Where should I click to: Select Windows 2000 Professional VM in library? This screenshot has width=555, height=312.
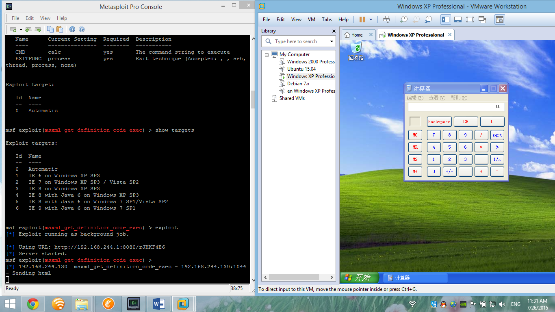click(x=307, y=62)
